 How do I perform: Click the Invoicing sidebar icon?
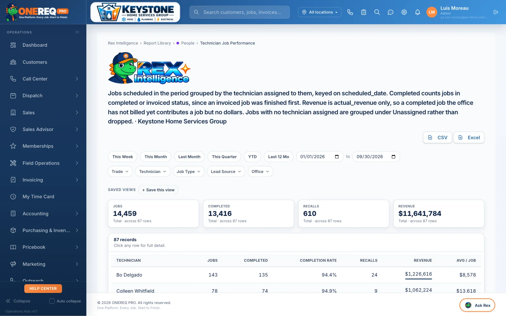coord(13,180)
